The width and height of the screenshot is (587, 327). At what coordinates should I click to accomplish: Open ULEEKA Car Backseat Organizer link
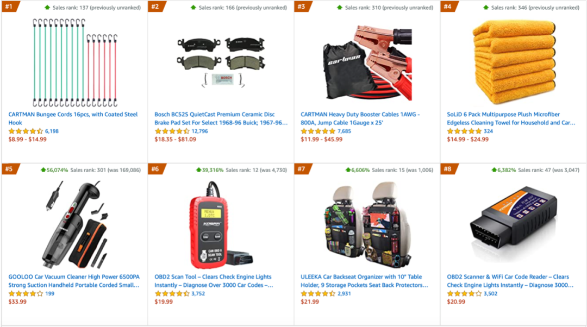(x=364, y=281)
